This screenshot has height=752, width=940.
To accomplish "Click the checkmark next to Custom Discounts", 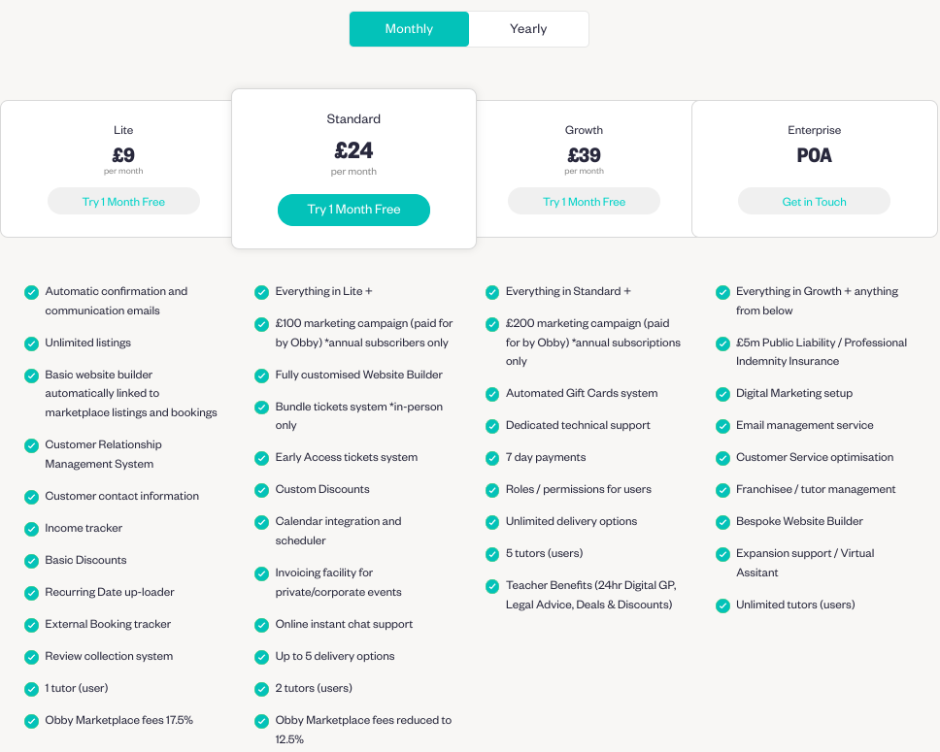I will click(261, 490).
